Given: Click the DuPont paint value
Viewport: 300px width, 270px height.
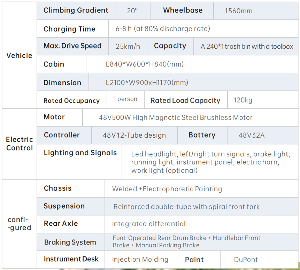Looking at the screenshot, I should pyautogui.click(x=246, y=260).
